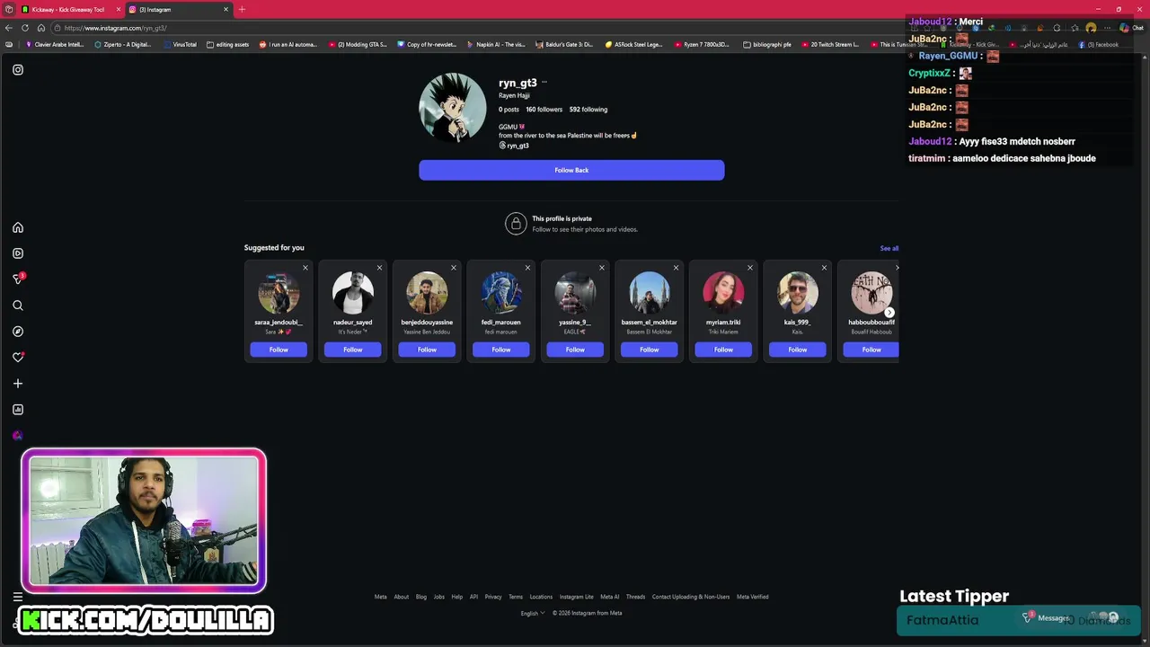This screenshot has height=647, width=1150.
Task: Open bibliographi pfe bookmark folder
Action: click(767, 44)
